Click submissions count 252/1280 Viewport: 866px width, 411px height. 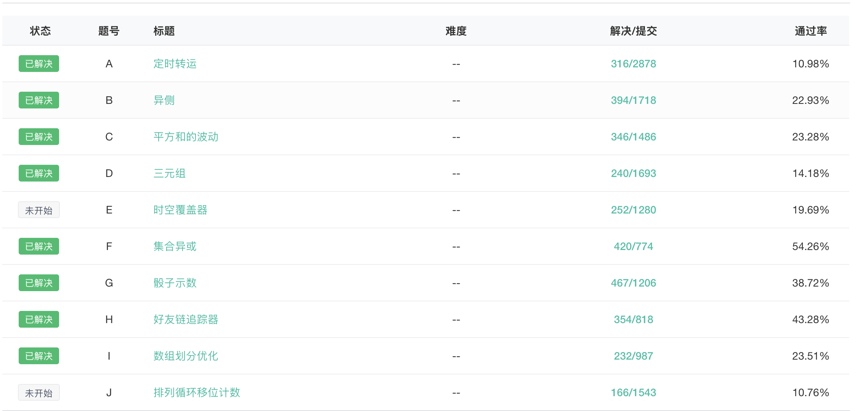(x=633, y=210)
